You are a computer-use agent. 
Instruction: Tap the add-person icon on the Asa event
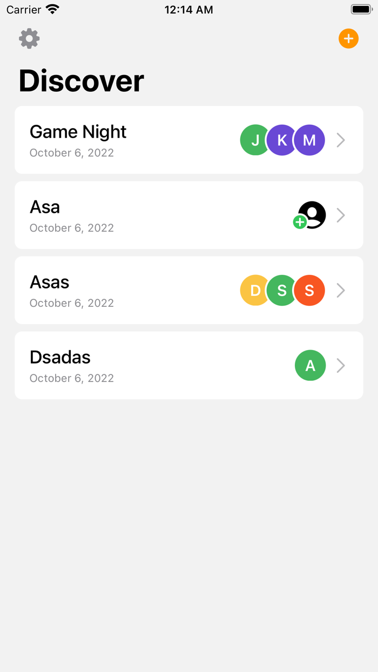click(310, 215)
